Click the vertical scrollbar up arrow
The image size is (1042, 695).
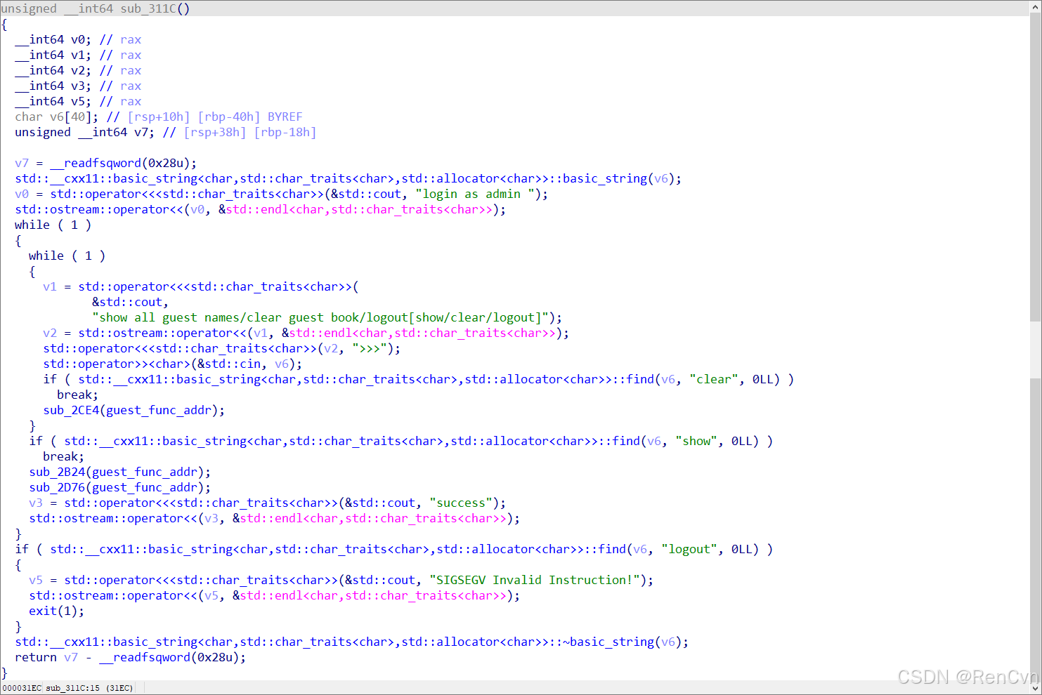coord(1036,6)
